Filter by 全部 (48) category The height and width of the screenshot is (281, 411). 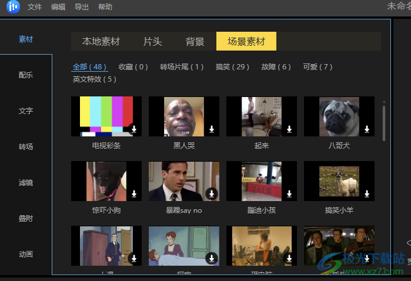click(x=89, y=67)
